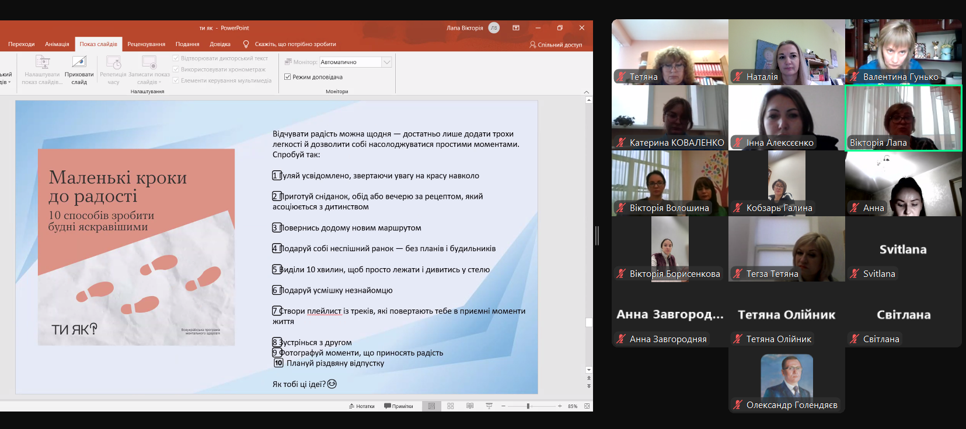The image size is (966, 429).
Task: Click the zoom slider handle
Action: [528, 406]
